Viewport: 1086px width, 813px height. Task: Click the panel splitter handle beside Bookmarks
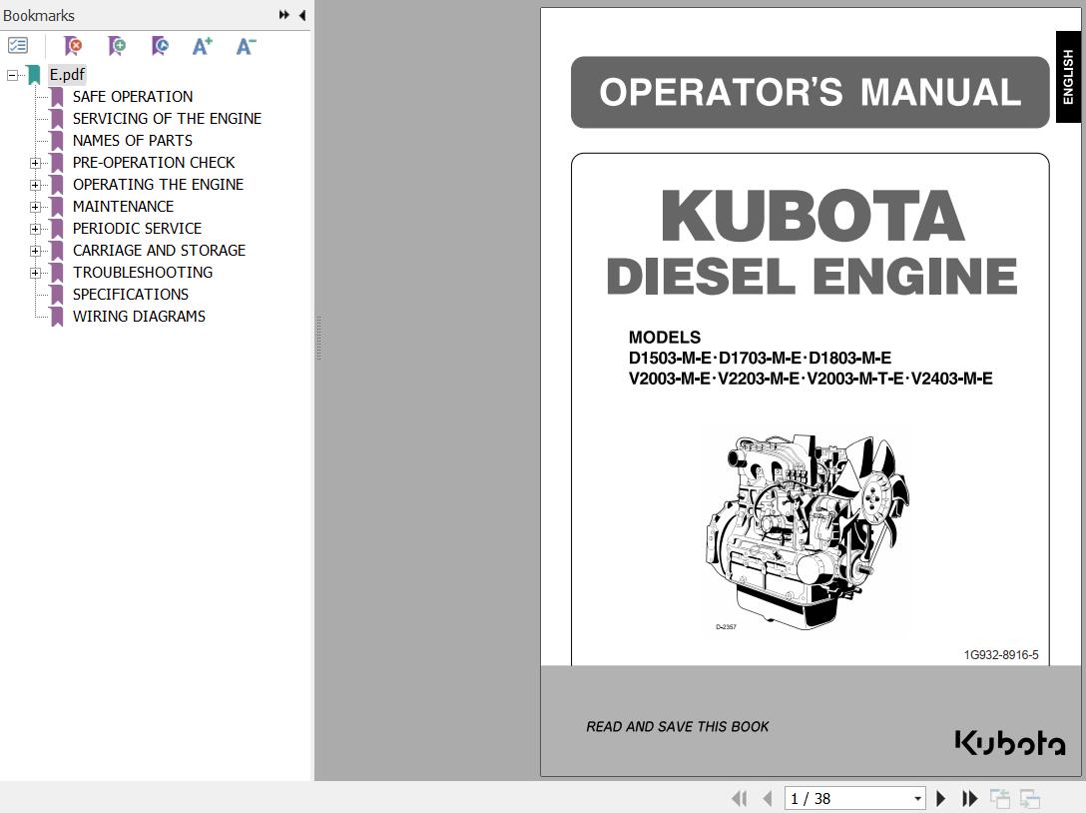coord(318,338)
